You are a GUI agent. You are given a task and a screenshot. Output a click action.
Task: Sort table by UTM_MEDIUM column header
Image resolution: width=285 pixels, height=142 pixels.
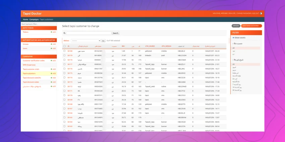(x=166, y=46)
